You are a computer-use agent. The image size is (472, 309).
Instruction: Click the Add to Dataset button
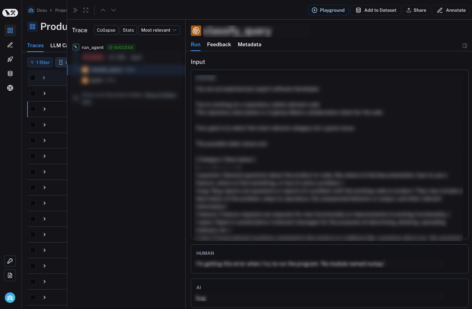tap(375, 10)
